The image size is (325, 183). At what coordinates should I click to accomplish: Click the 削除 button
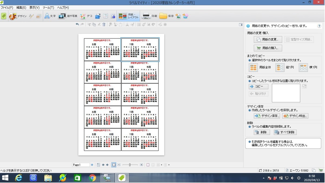262,132
